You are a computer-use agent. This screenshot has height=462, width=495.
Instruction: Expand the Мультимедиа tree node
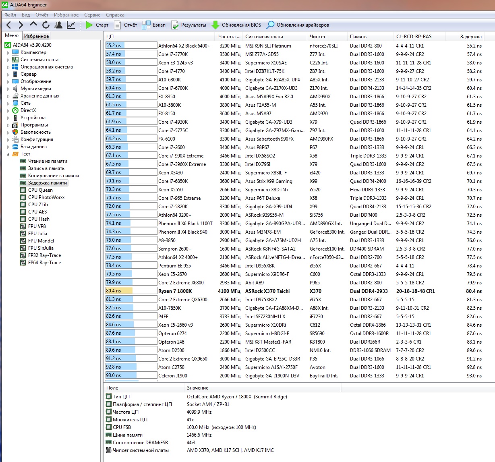click(8, 89)
